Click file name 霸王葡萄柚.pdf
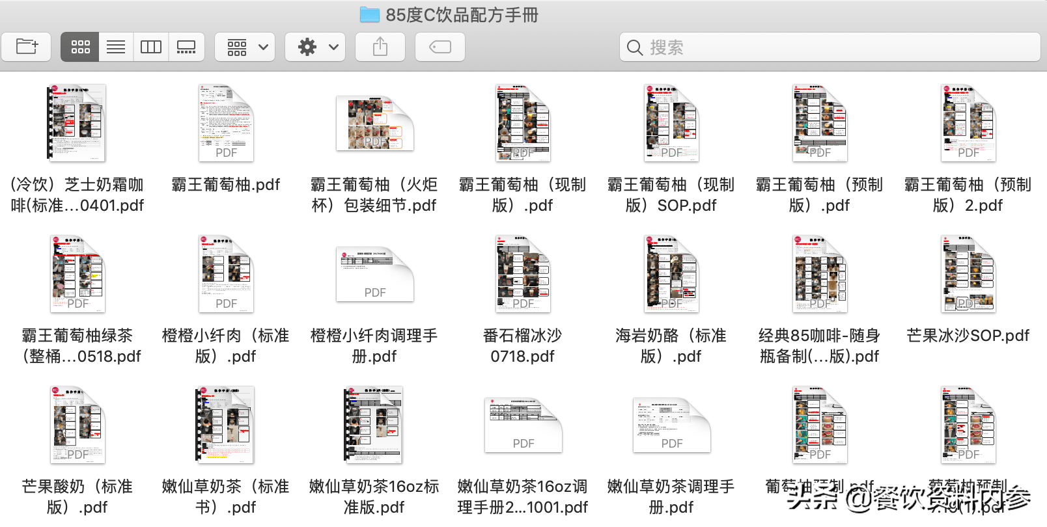 [226, 185]
